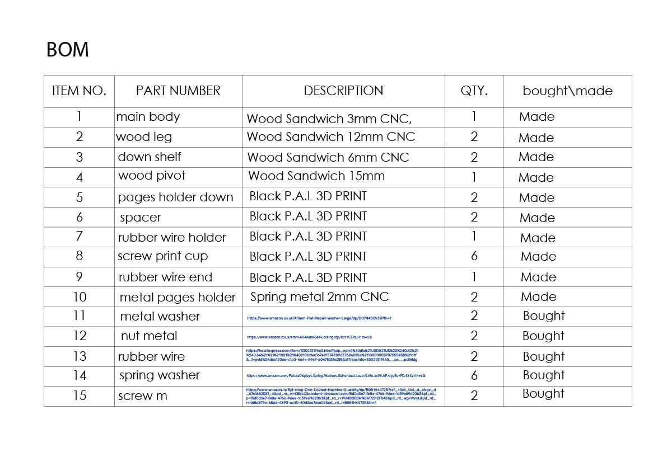The width and height of the screenshot is (667, 471).
Task: Open the metal washer Amazon link
Action: [319, 318]
